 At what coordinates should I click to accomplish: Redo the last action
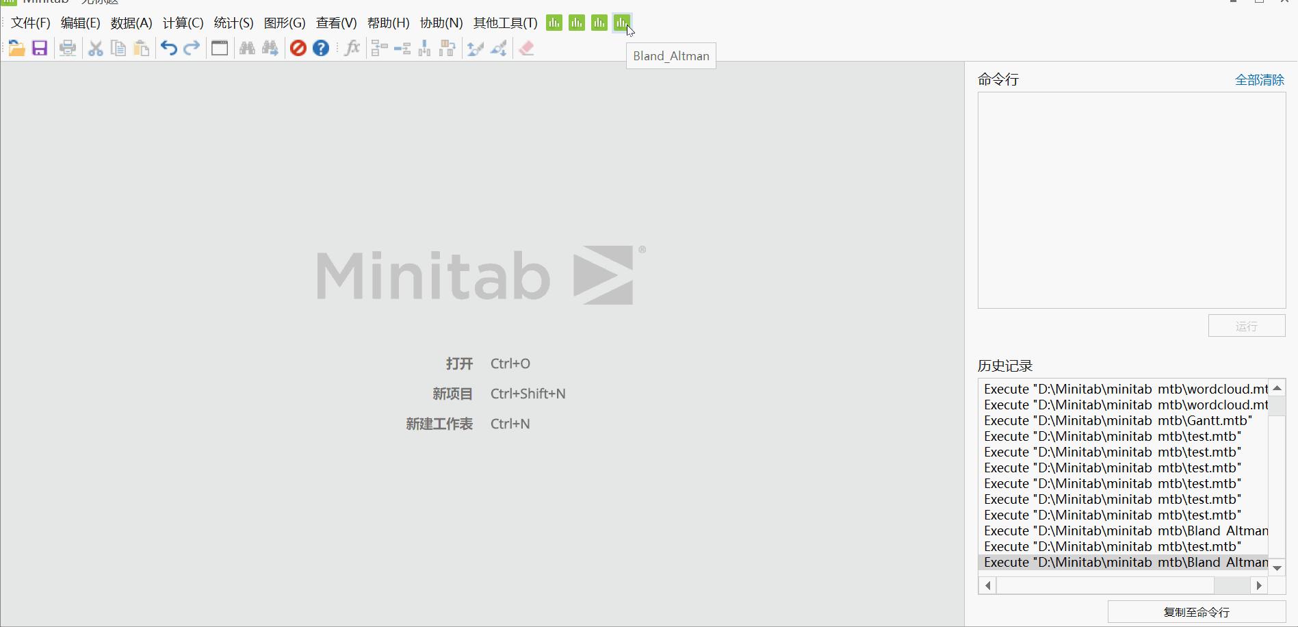coord(191,48)
